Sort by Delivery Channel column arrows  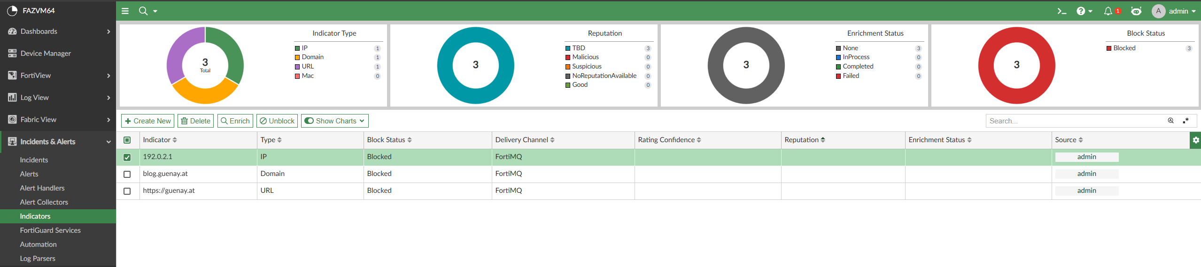[x=552, y=140]
